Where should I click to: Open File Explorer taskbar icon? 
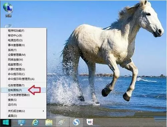click(x=49, y=123)
